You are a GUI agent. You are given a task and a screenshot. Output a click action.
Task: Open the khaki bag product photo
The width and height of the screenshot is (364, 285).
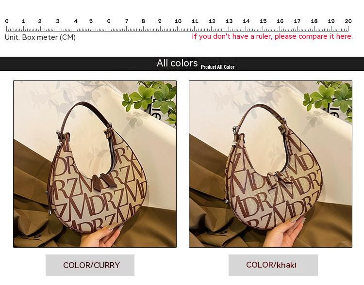click(270, 164)
